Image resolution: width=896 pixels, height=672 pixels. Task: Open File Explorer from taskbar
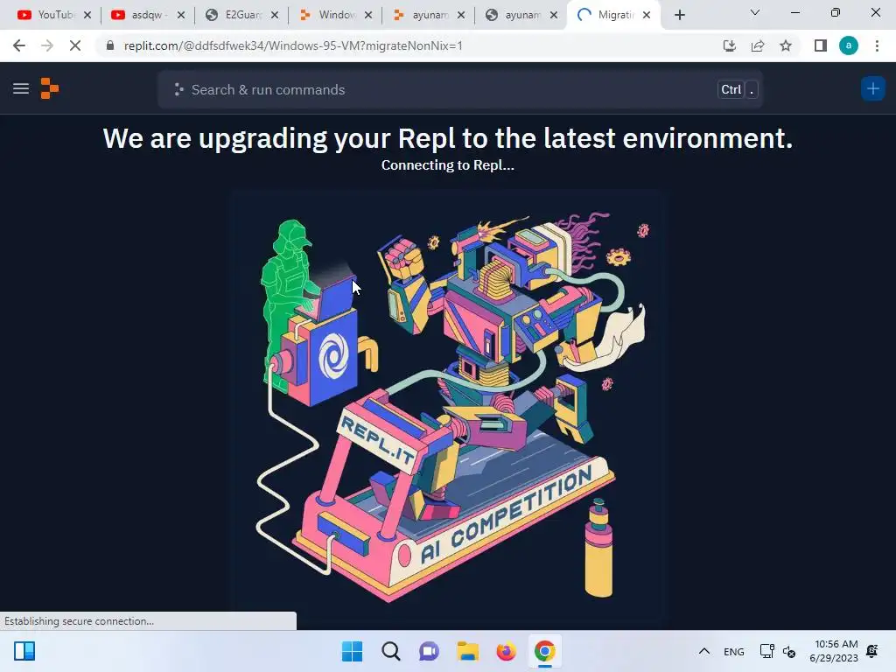467,651
